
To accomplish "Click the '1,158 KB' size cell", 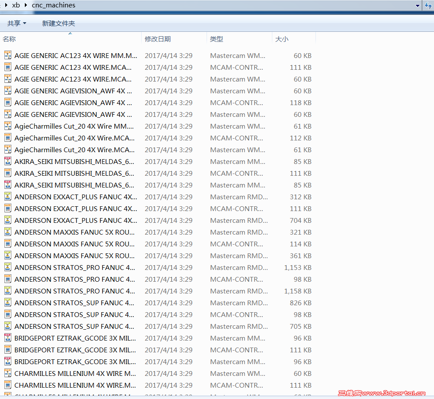I will [298, 291].
